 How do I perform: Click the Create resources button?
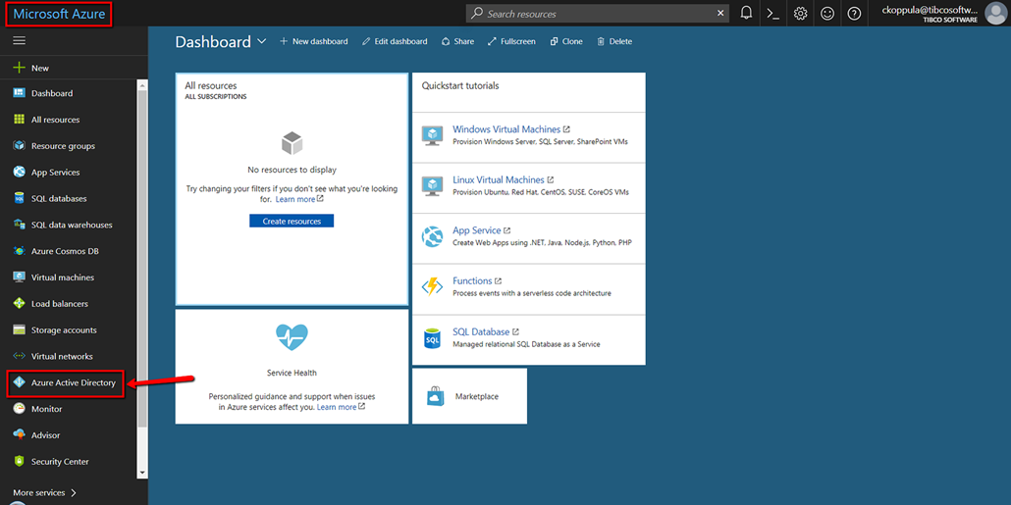[292, 221]
